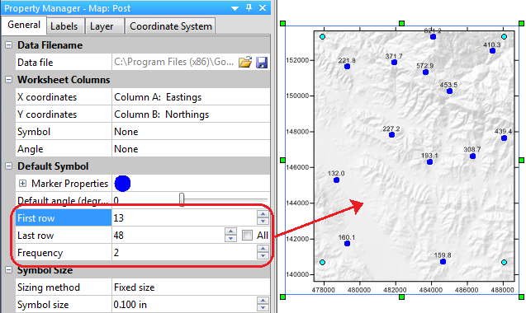
Task: Open the Coordinate System tab
Action: (x=171, y=26)
